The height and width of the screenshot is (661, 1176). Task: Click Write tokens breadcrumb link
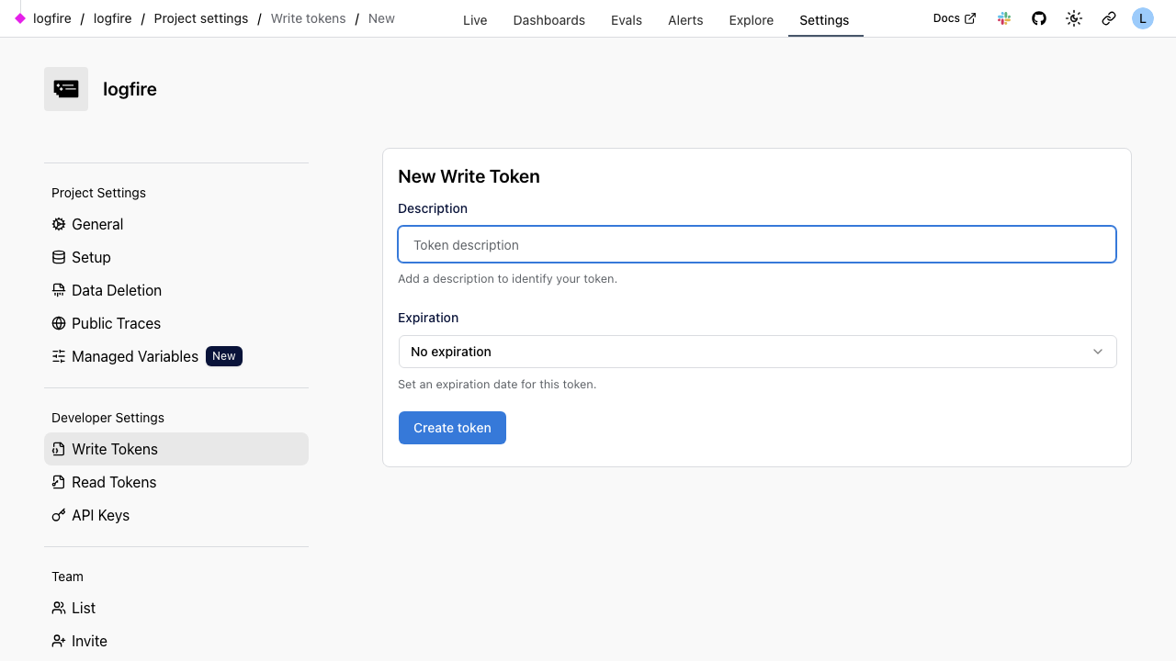[308, 18]
